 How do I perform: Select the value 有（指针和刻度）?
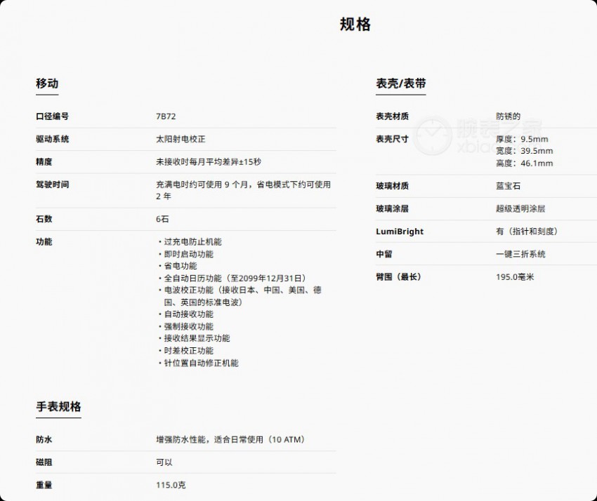(x=527, y=232)
